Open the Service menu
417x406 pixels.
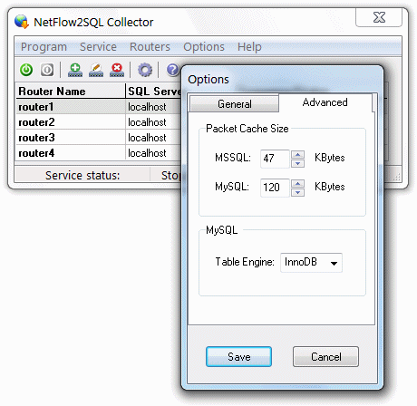(x=98, y=47)
